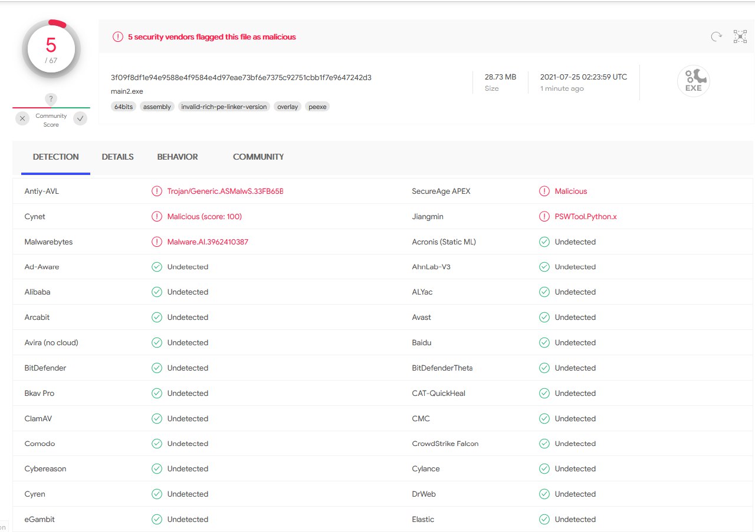Open the BEHAVIOR tab
The width and height of the screenshot is (755, 532).
178,157
